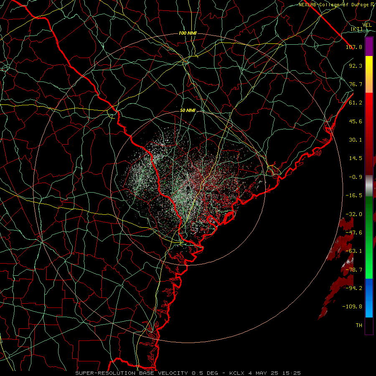Click the TH threshold legend label

359,325
